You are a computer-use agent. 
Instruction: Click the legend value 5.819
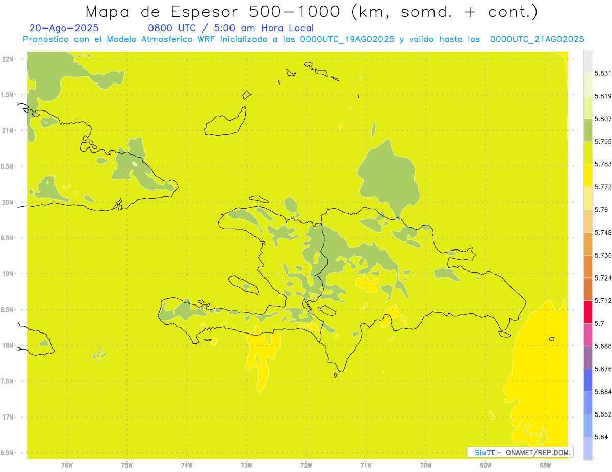(602, 96)
